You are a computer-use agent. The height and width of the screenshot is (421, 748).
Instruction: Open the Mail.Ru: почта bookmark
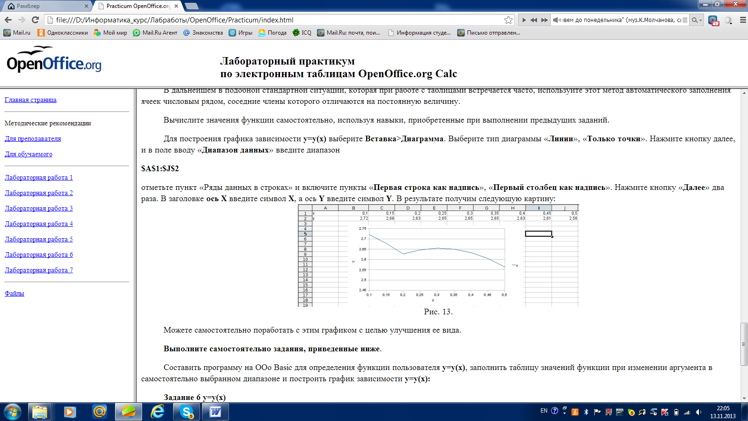(349, 33)
